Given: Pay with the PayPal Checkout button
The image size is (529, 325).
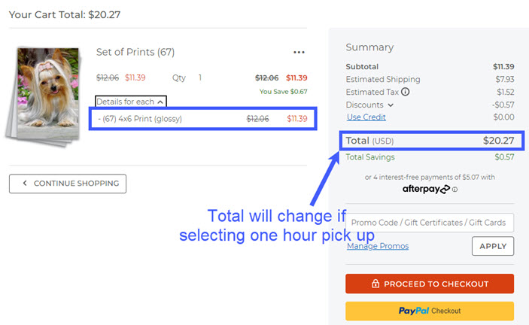Looking at the screenshot, I should pos(429,311).
